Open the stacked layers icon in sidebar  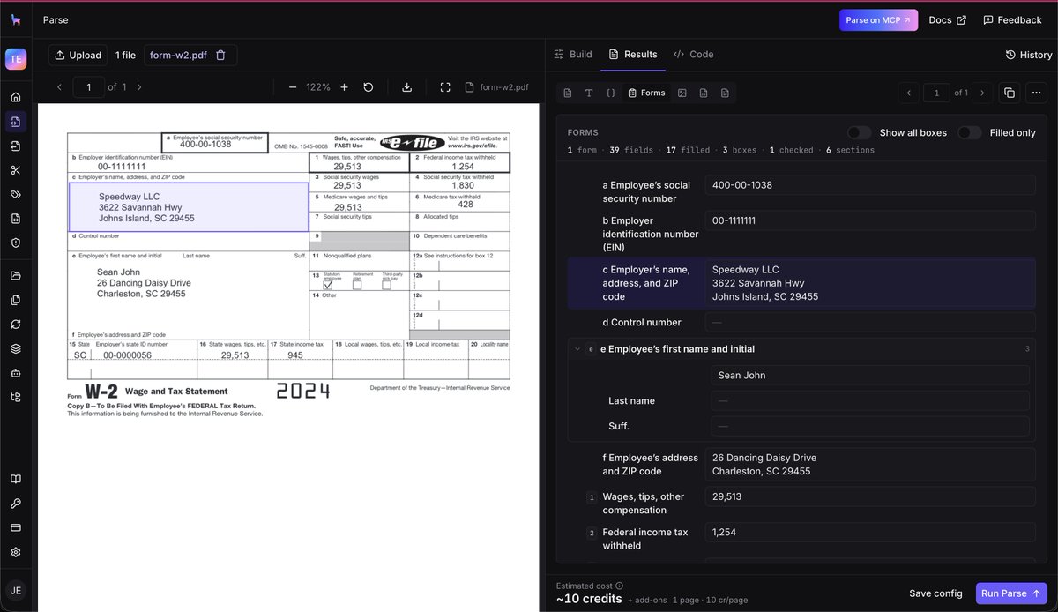point(16,348)
